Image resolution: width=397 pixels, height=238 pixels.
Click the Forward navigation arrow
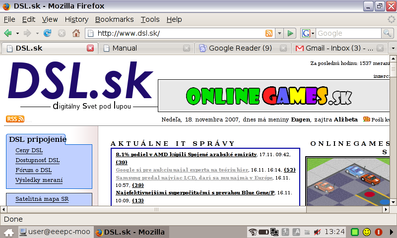tap(27, 33)
